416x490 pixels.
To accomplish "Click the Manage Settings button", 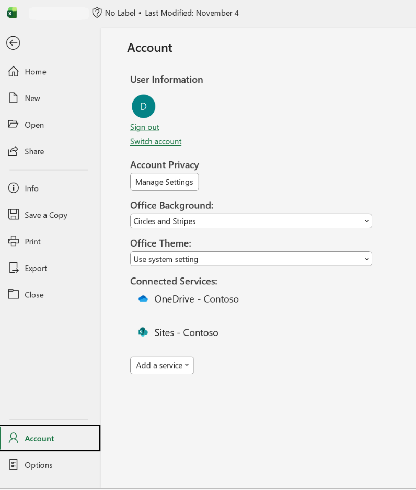I will point(165,182).
